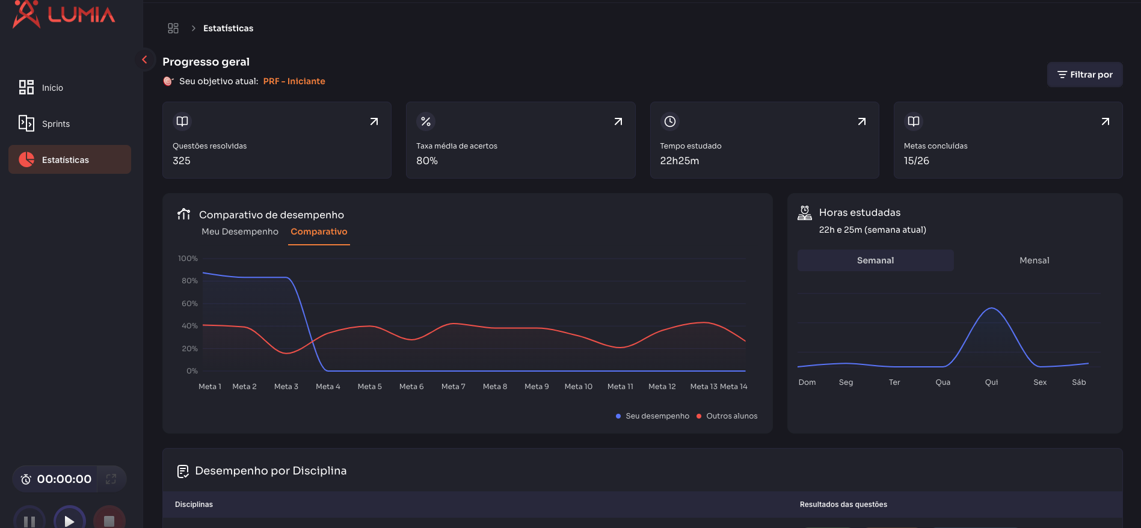1141x528 pixels.
Task: Toggle hours view to Mensal
Action: click(x=1034, y=260)
